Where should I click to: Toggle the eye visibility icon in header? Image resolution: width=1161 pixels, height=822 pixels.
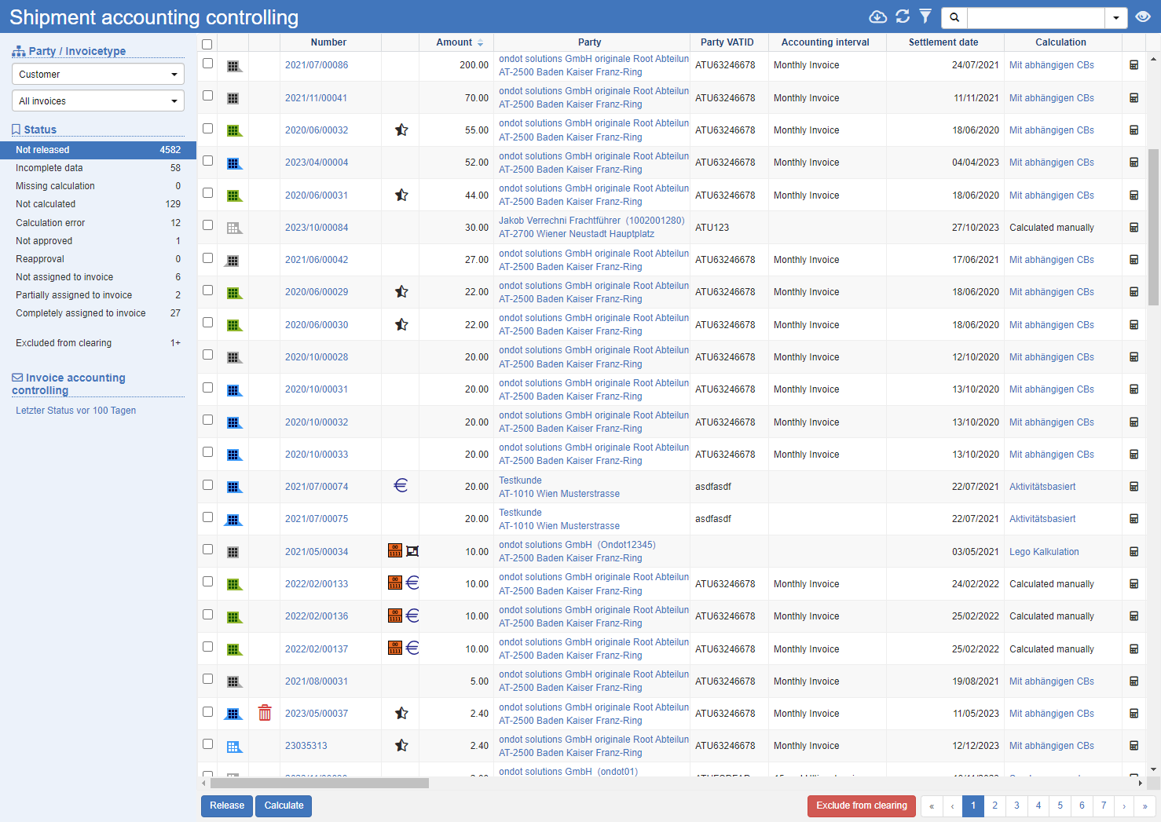click(1143, 16)
